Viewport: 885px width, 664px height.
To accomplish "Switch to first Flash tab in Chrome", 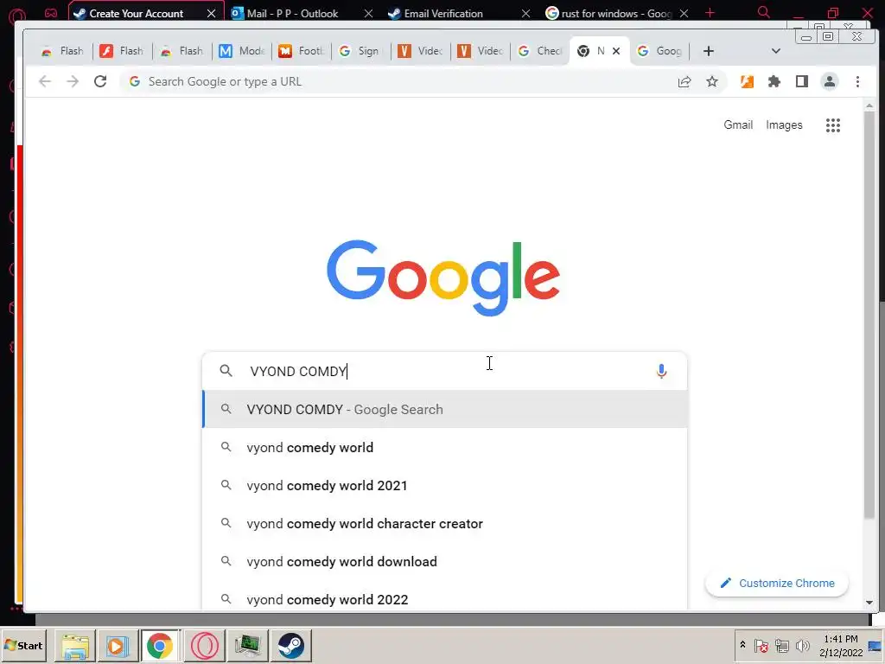I will click(63, 51).
